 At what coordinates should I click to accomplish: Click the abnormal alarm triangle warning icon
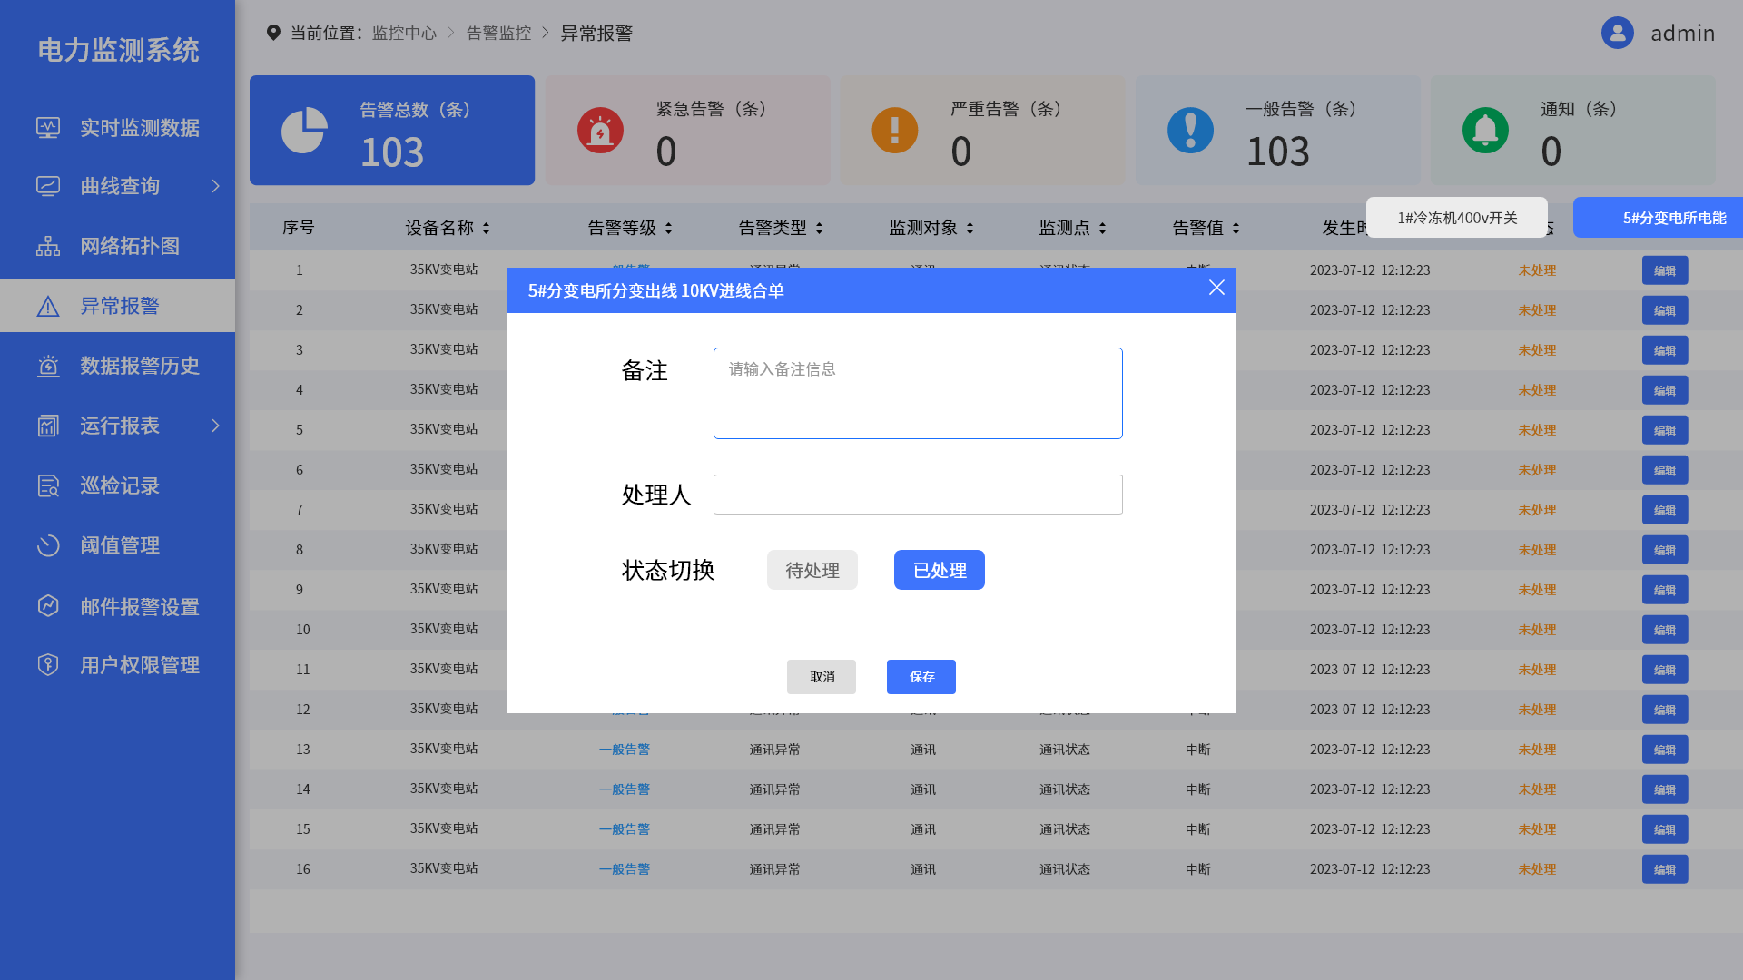pyautogui.click(x=48, y=306)
